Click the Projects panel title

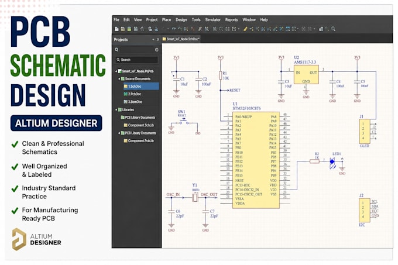(x=121, y=40)
